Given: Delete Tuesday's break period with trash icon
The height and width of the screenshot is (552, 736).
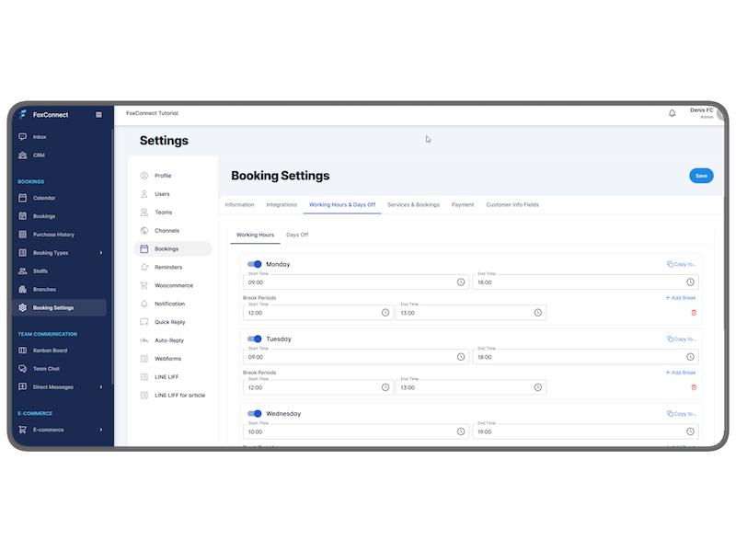Looking at the screenshot, I should coord(694,387).
